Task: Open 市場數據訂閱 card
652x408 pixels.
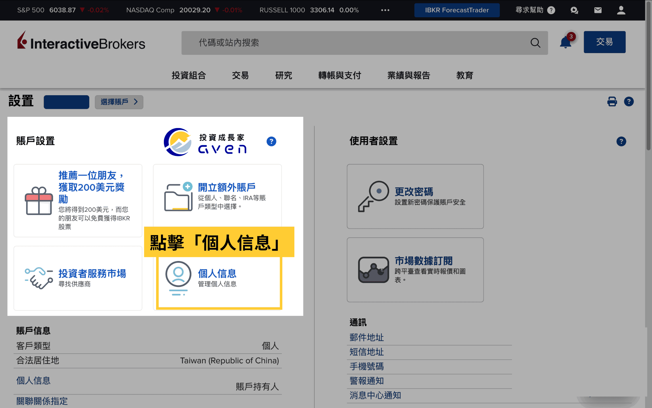Action: (415, 270)
